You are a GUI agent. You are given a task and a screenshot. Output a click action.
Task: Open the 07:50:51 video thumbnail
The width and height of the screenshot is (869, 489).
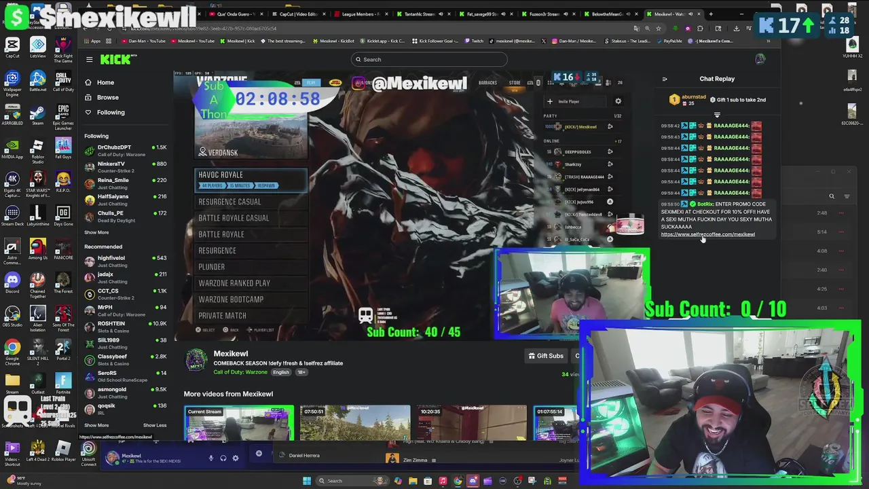coord(355,423)
